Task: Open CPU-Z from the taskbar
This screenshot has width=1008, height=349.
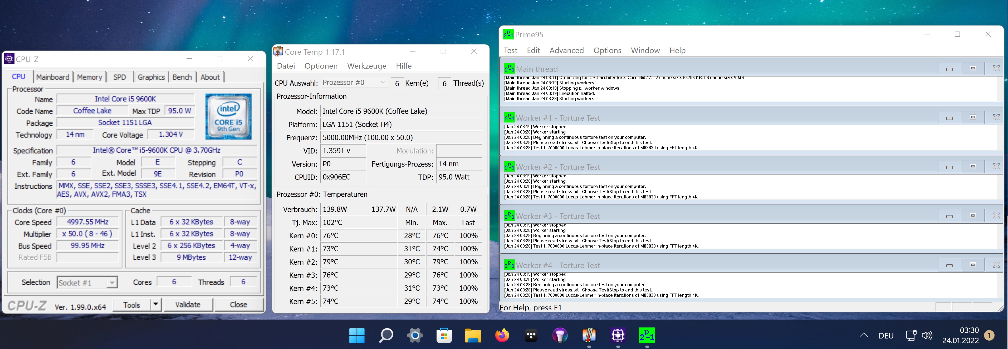Action: coord(618,335)
